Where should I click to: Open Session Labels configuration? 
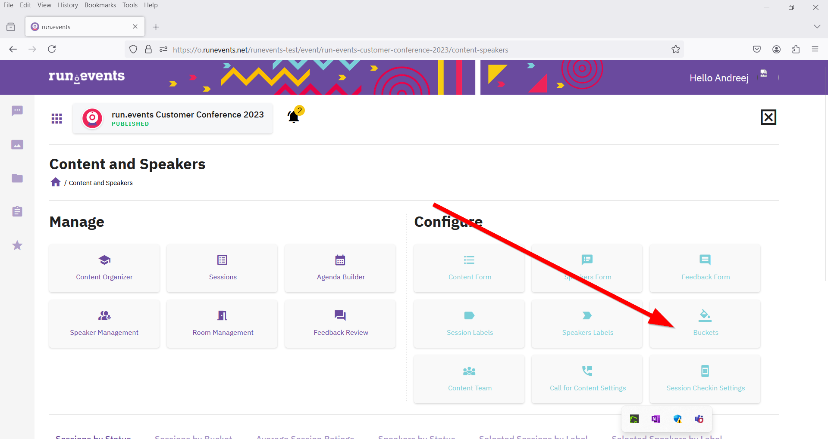469,324
